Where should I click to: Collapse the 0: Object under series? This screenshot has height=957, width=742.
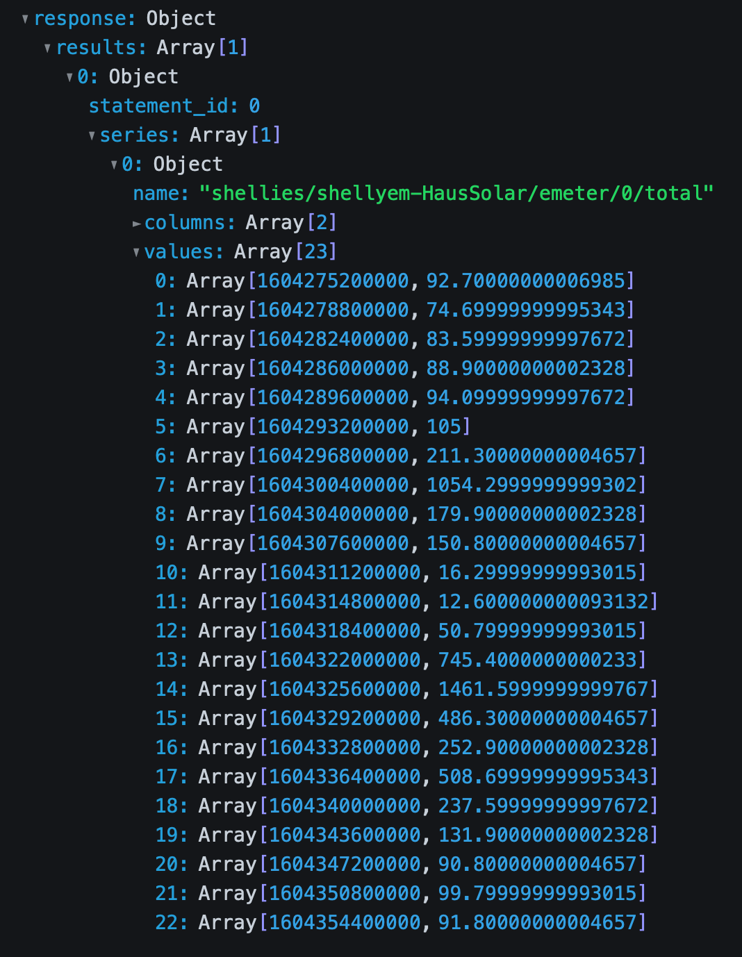pos(114,165)
